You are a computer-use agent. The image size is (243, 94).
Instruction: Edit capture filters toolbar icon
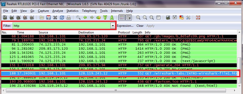click(x=168, y=18)
